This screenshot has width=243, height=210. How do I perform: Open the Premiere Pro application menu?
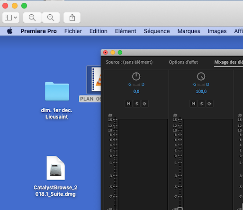pos(38,31)
